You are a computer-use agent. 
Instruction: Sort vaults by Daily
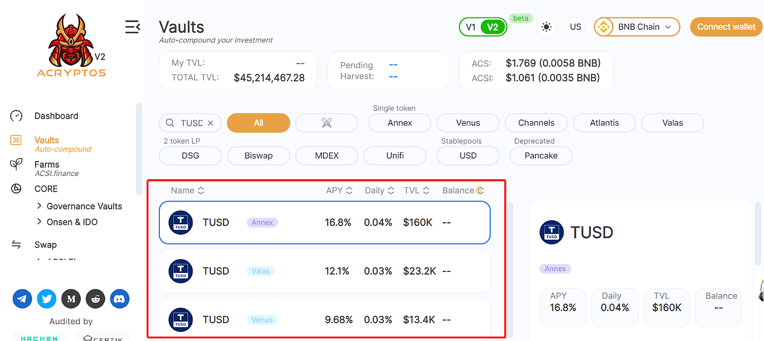point(379,191)
